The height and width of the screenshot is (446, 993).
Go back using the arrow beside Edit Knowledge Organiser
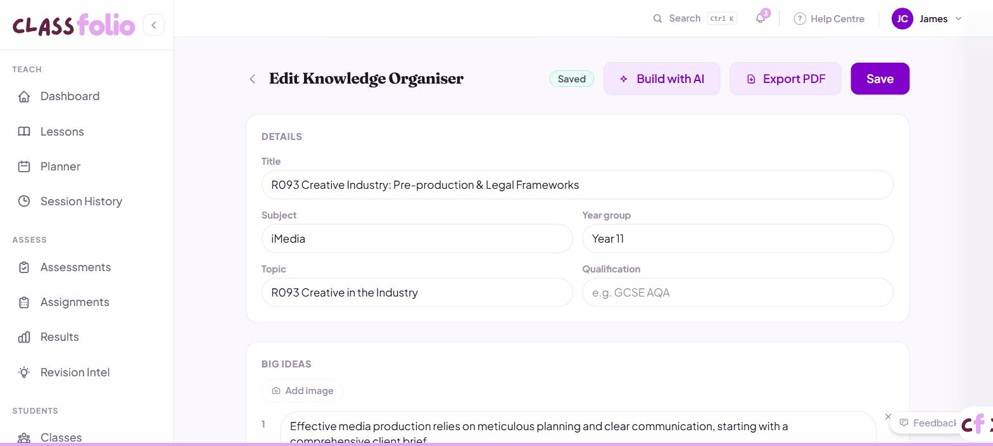pyautogui.click(x=253, y=79)
